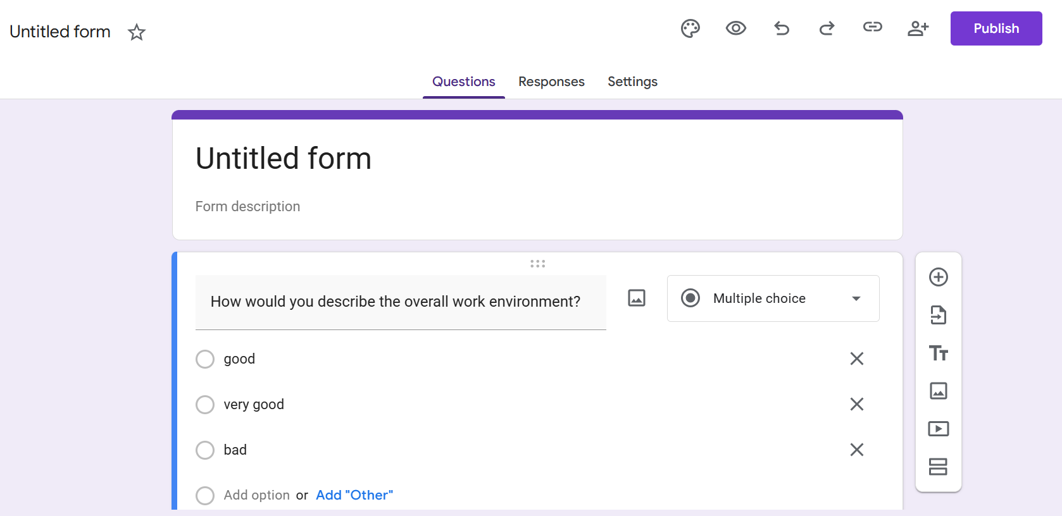
Task: Copy responder link icon
Action: pyautogui.click(x=873, y=27)
